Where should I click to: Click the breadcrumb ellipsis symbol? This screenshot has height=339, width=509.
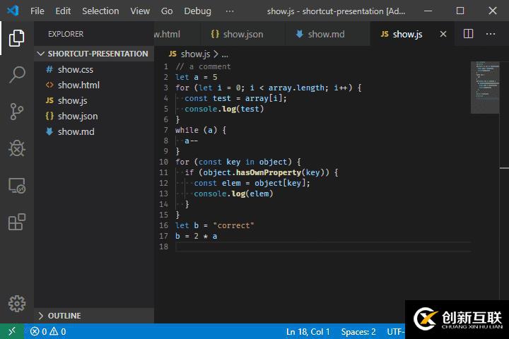coord(225,54)
